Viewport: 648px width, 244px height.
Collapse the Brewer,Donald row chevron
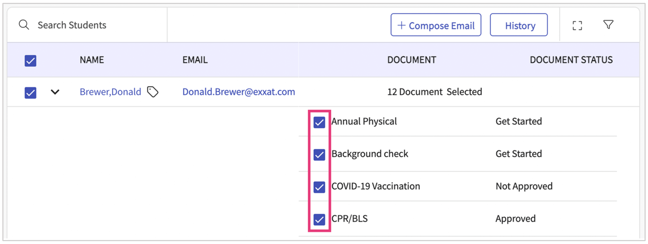55,92
